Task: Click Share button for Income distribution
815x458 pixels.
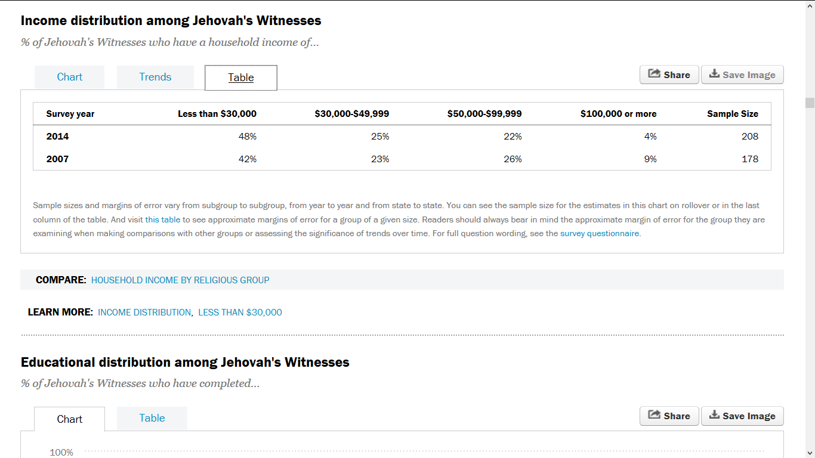Action: point(669,75)
